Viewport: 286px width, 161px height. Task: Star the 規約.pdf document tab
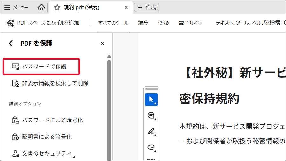[x=57, y=8]
